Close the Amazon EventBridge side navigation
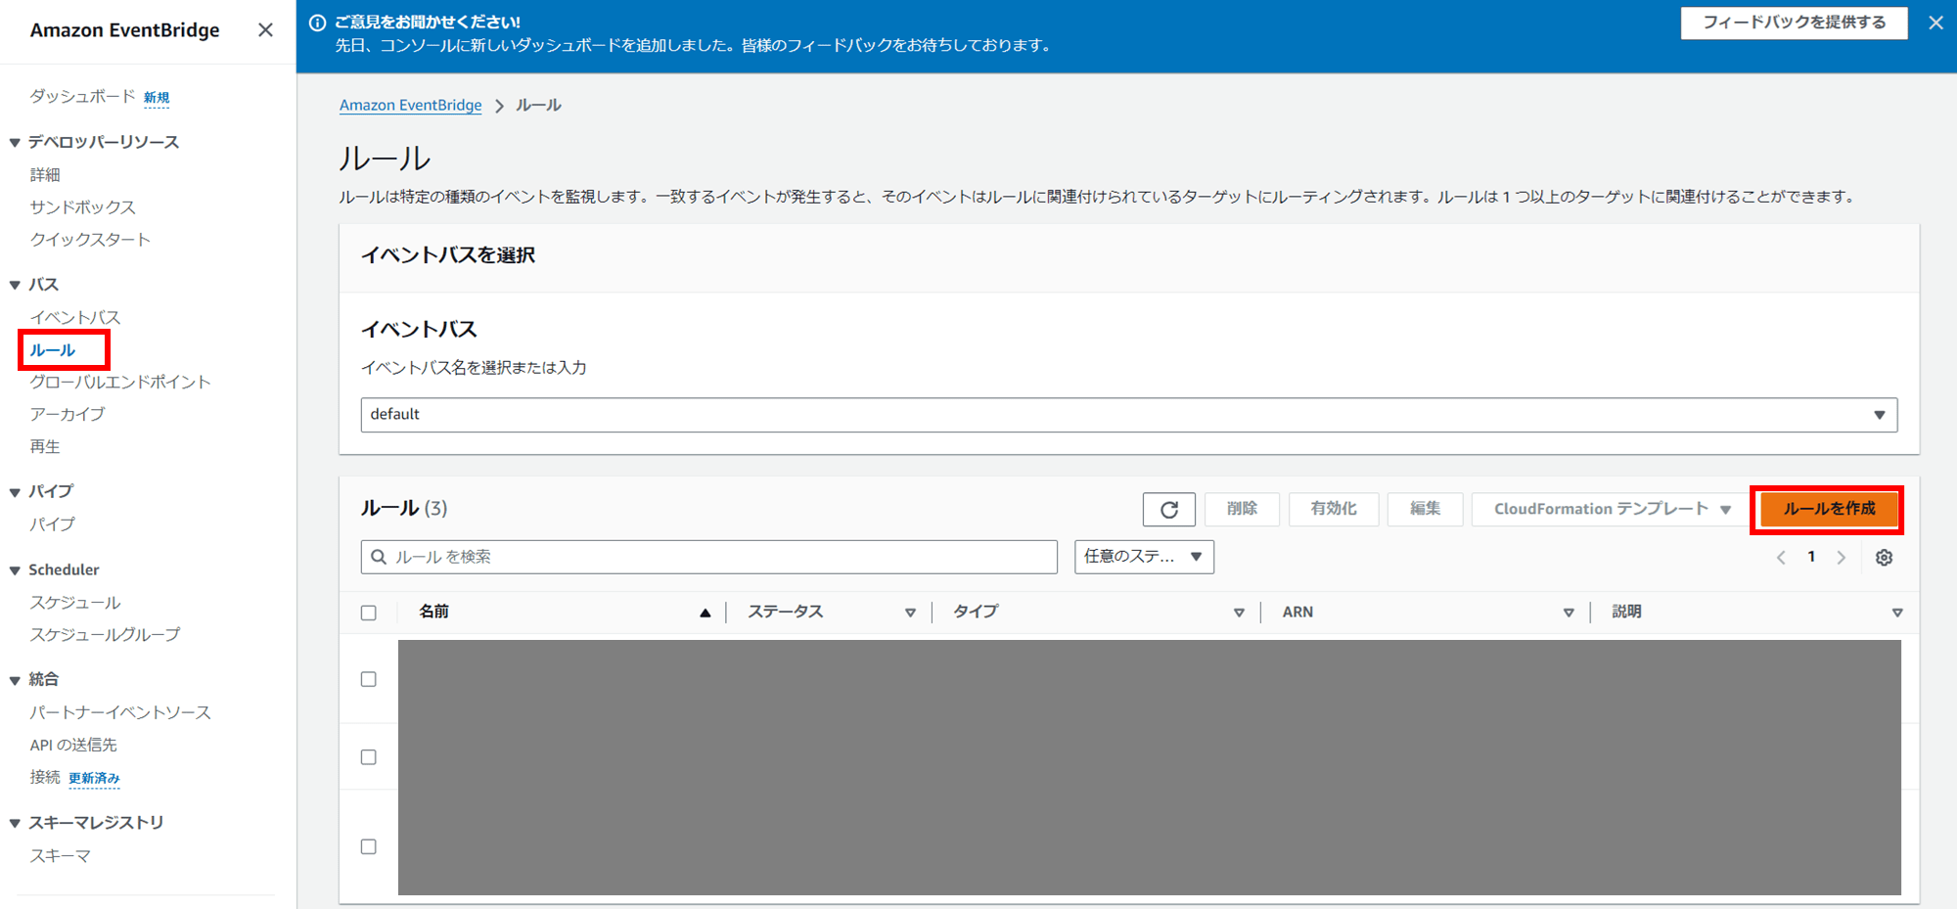 click(x=265, y=30)
